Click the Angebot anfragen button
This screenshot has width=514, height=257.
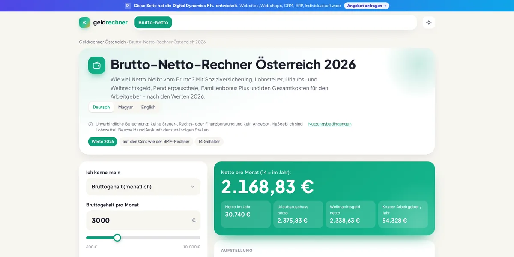(x=367, y=6)
